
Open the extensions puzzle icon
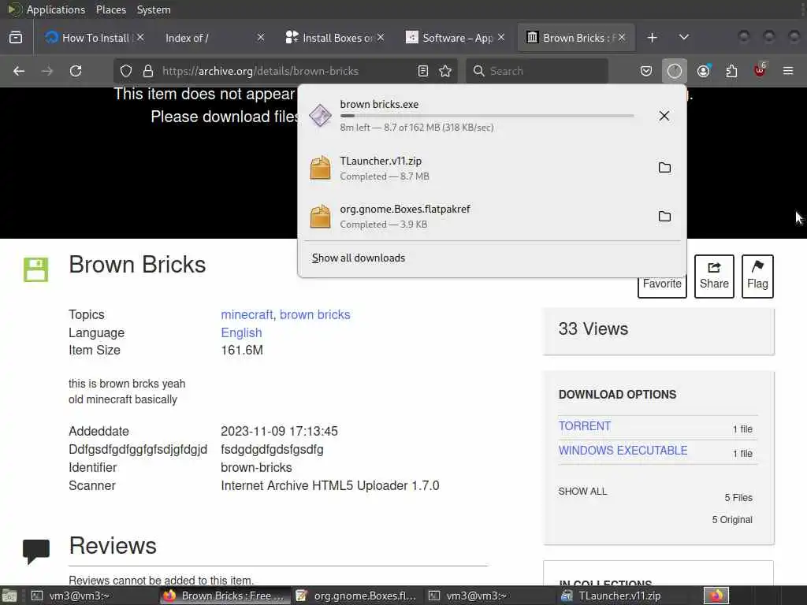coord(731,71)
